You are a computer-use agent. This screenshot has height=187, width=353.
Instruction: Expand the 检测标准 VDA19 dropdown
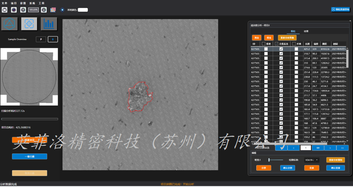(x=311, y=160)
